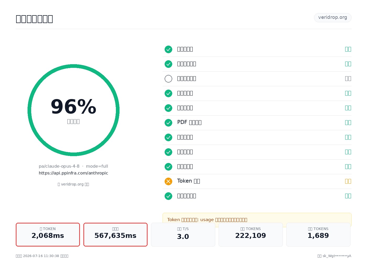Open the https://api.ppinfra.com/anthropic URL

(73, 173)
